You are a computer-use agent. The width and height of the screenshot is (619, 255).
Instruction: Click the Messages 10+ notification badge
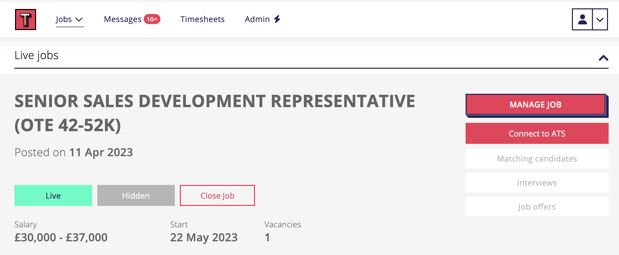[x=152, y=19]
